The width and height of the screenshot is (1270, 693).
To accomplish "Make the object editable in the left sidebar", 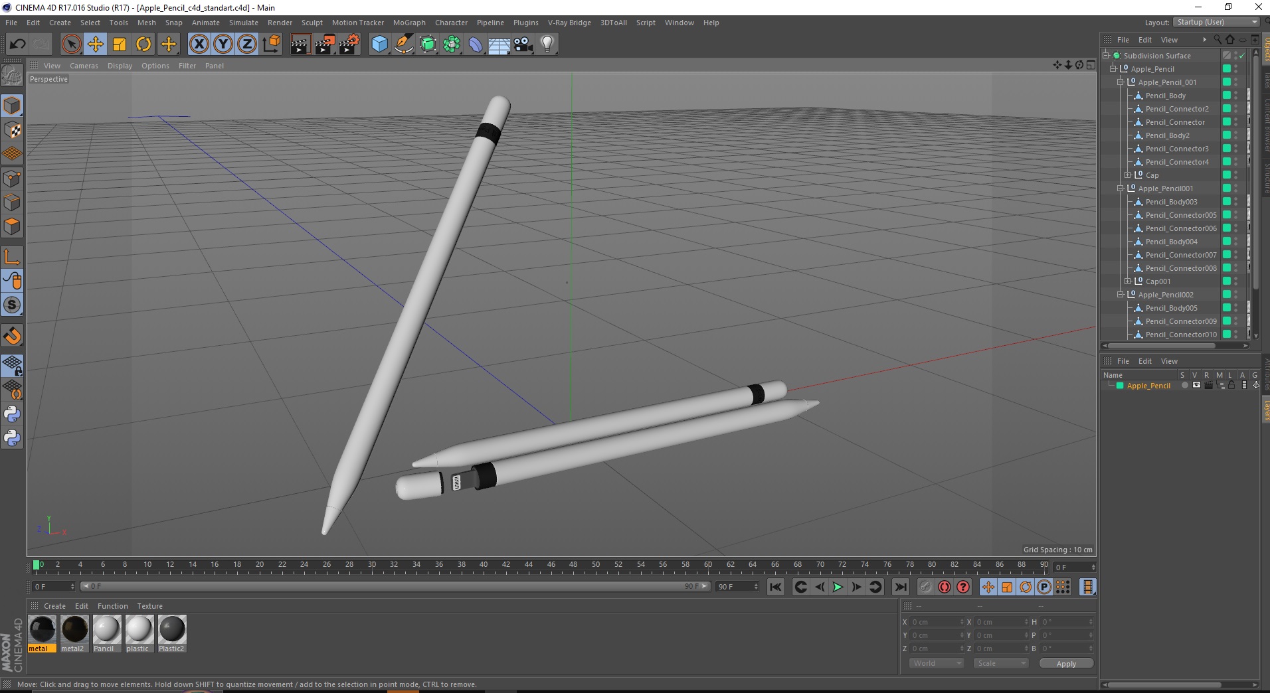I will pos(12,76).
